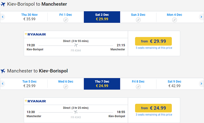Click the Ryanair logo on the outbound flight
Screen dimensions: 204x123
35,34
